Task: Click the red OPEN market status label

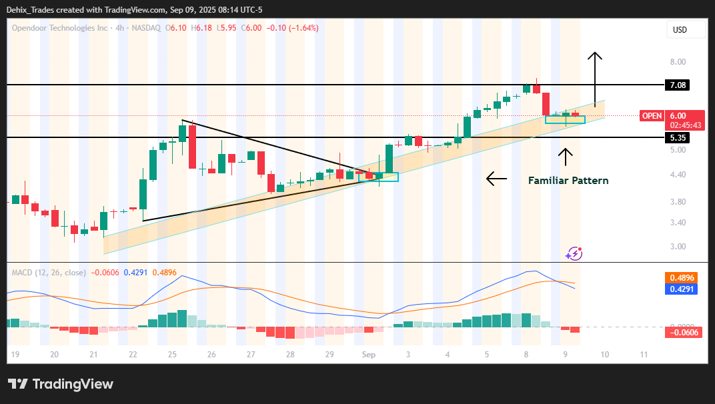Action: (652, 116)
